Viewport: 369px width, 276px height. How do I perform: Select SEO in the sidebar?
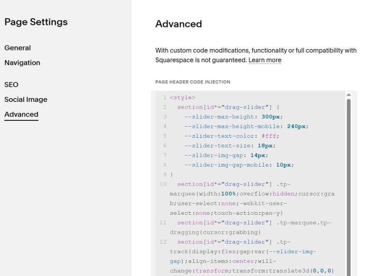tap(11, 84)
